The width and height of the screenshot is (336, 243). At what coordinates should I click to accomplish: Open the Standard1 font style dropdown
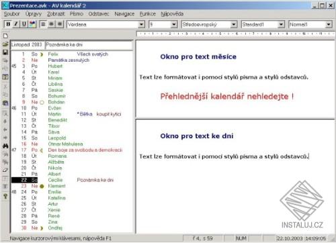281,24
